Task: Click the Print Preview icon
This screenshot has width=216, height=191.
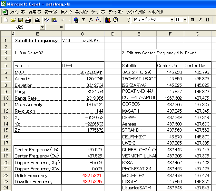Action: pos(28,20)
